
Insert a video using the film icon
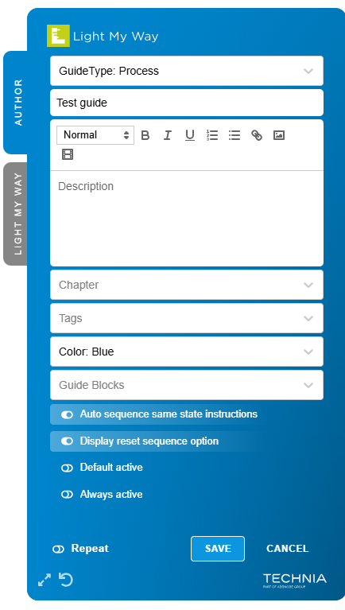[68, 154]
